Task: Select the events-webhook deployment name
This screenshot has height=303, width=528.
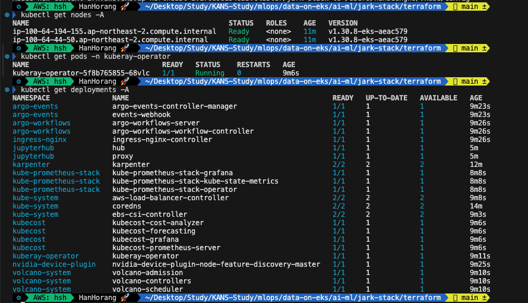Action: click(141, 115)
